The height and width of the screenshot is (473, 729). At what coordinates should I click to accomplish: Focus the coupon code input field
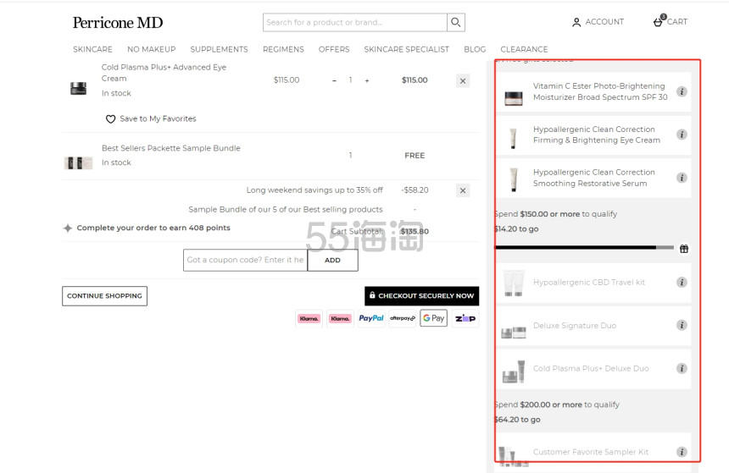point(245,260)
